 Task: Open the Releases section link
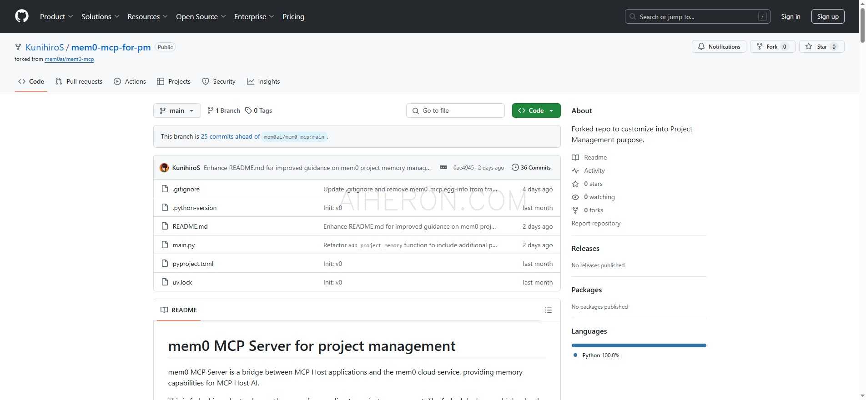[x=585, y=248]
